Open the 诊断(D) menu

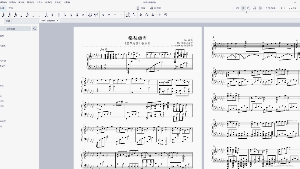67,2
